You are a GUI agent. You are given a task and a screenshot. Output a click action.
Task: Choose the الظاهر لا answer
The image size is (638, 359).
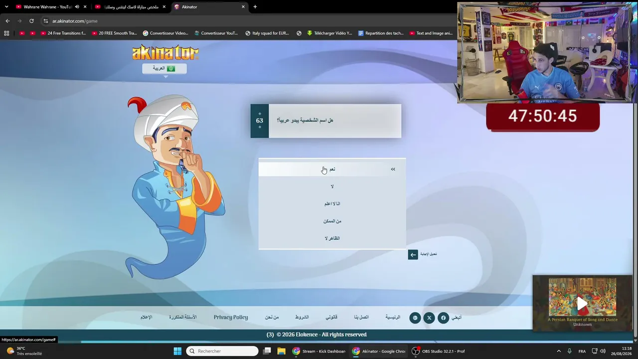(x=332, y=238)
